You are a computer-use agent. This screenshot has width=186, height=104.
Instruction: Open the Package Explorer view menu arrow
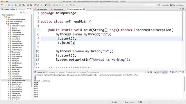pos(31,12)
